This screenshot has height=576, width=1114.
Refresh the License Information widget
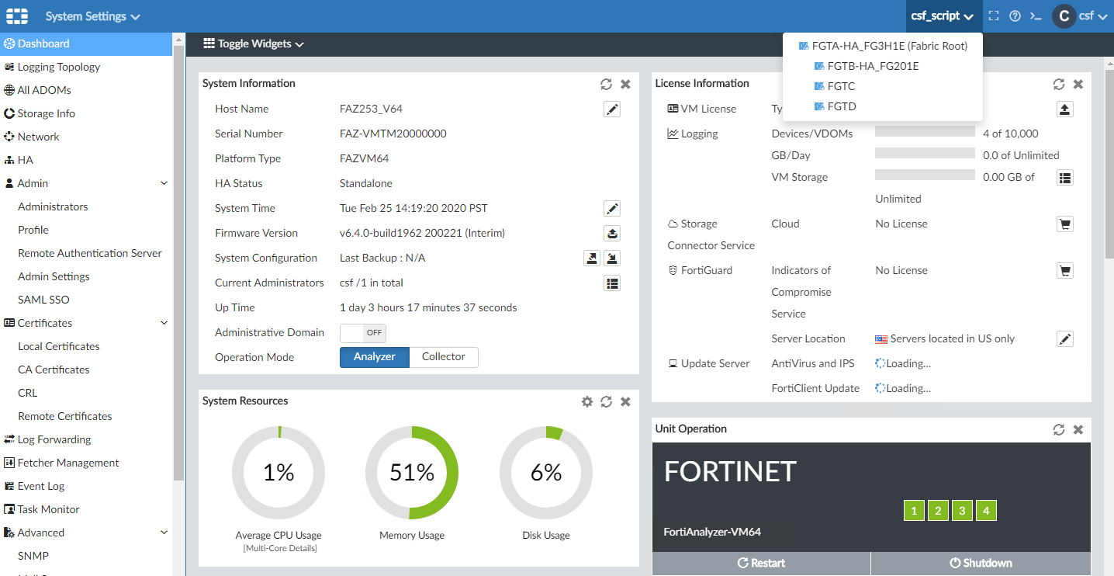coord(1058,84)
